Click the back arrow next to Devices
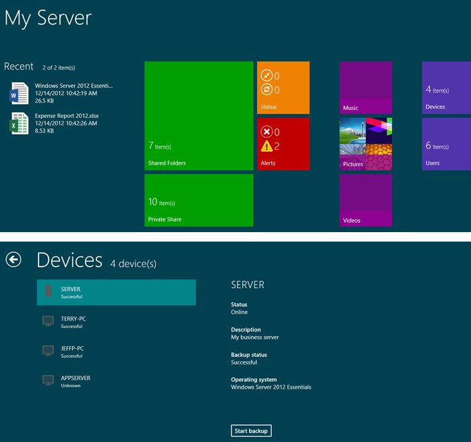Image resolution: width=471 pixels, height=442 pixels. tap(13, 260)
